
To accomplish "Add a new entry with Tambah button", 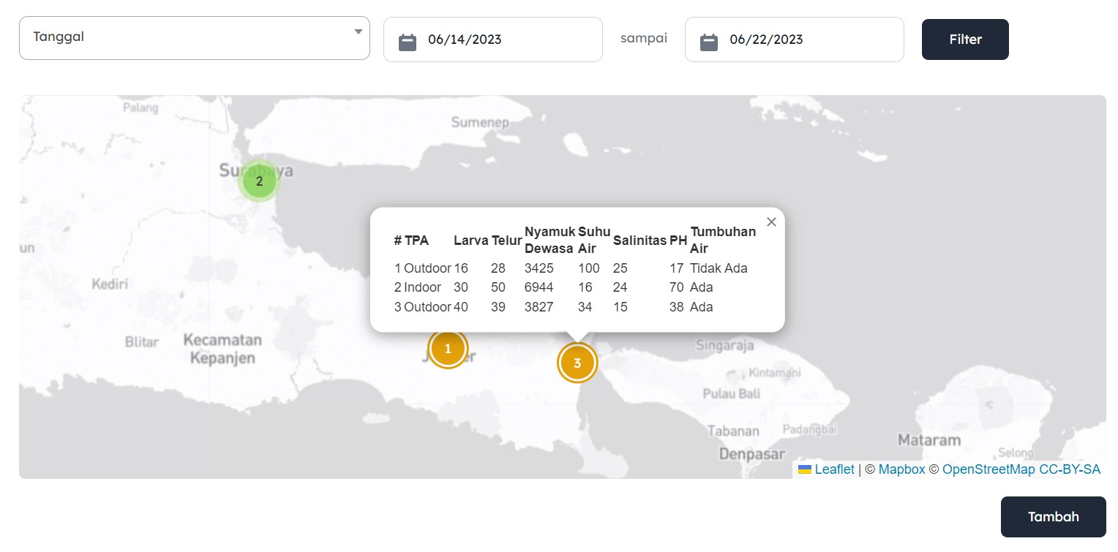I will pos(1053,517).
